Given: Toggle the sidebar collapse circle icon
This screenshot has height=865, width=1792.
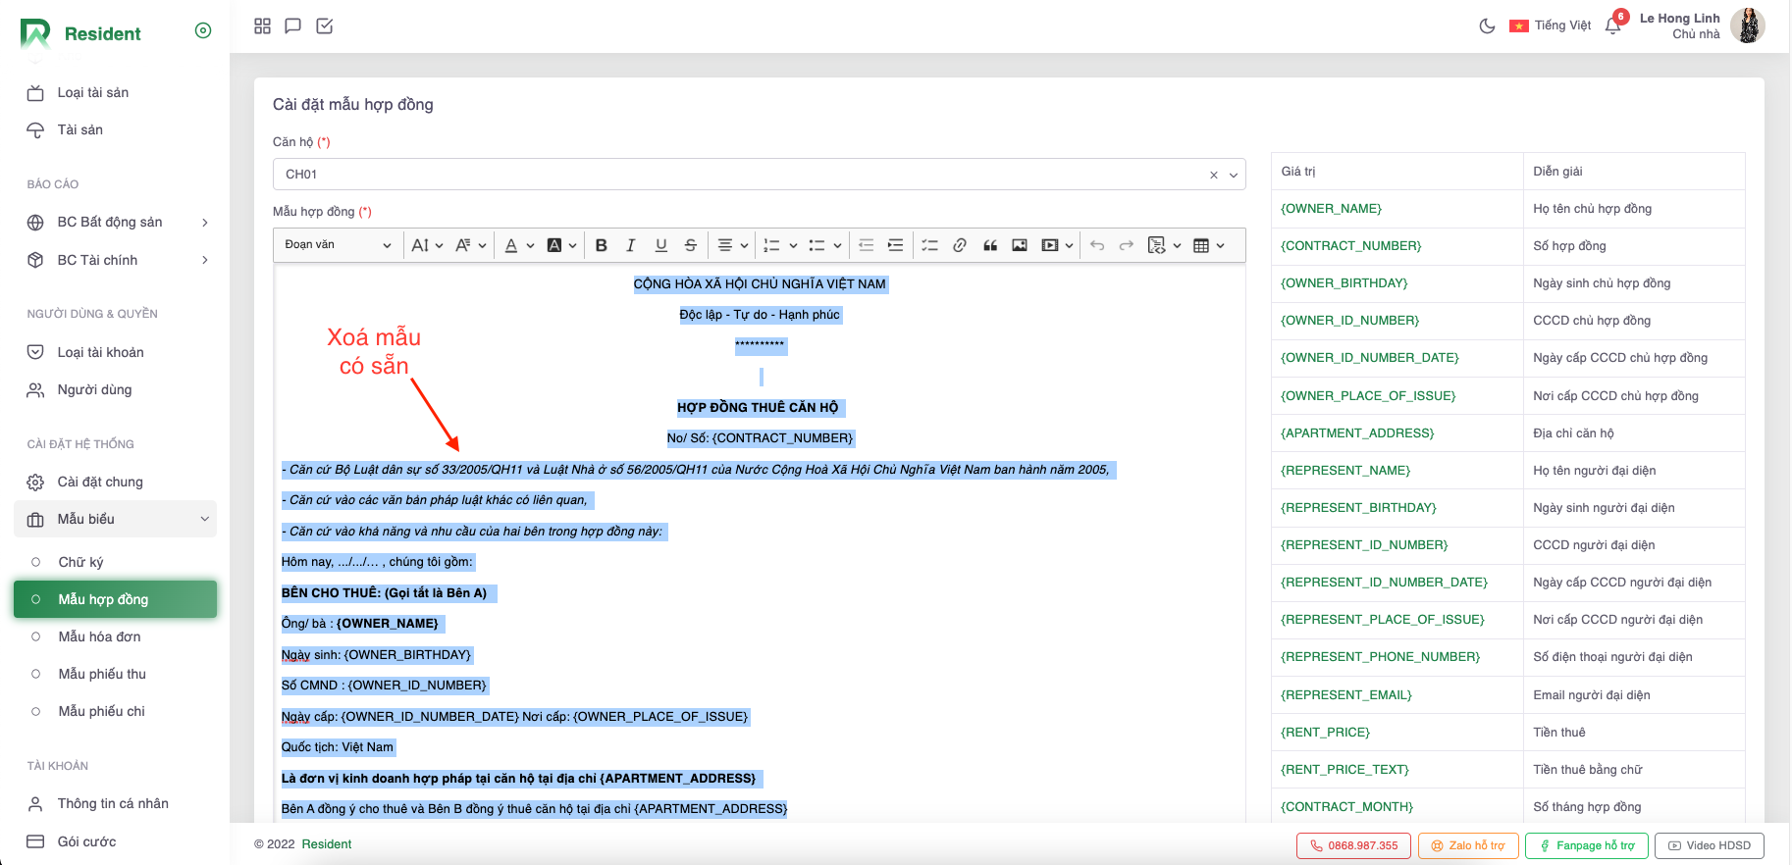Looking at the screenshot, I should click(x=203, y=30).
